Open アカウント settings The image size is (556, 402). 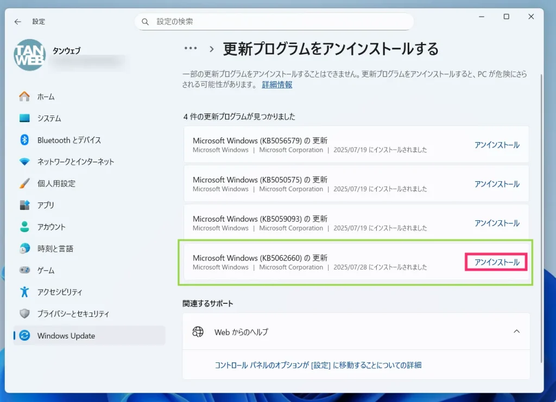90,227
